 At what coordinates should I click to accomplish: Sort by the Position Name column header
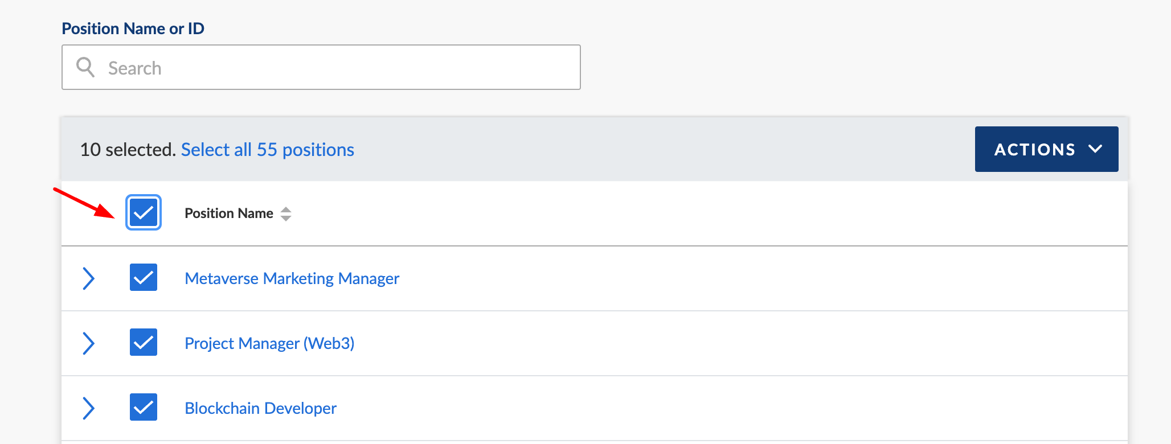(x=229, y=213)
